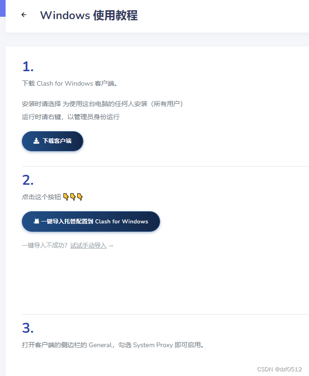Click the Windows 使用教程 page title
This screenshot has height=376, width=309.
(x=89, y=15)
